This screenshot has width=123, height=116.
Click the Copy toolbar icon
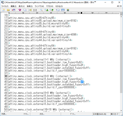click(25, 10)
